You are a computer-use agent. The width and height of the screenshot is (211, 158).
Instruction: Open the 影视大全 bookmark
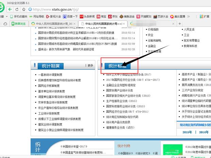(x=53, y=17)
